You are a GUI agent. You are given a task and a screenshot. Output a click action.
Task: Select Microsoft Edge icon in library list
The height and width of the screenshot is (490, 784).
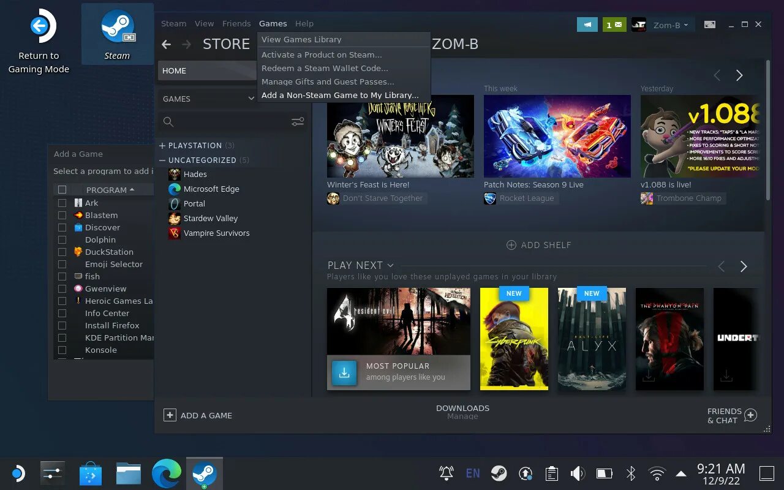175,189
